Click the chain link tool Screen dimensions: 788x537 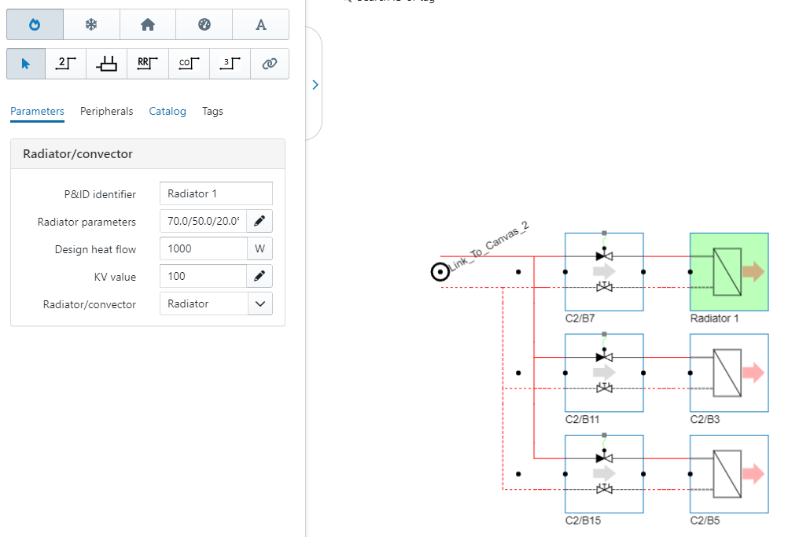pyautogui.click(x=270, y=64)
